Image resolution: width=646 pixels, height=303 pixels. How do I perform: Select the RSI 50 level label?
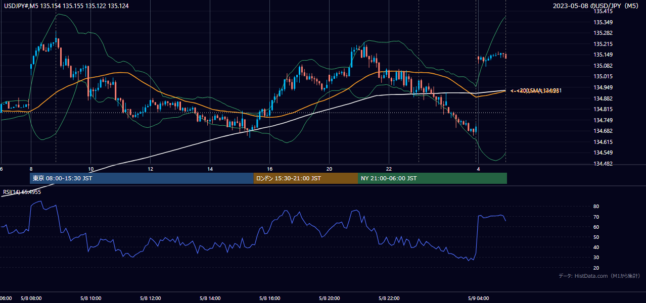click(x=596, y=237)
